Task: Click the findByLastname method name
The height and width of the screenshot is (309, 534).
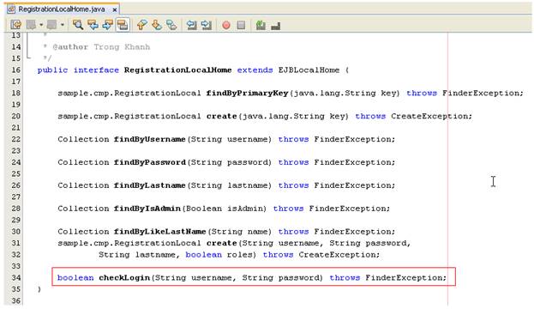Action: [149, 185]
